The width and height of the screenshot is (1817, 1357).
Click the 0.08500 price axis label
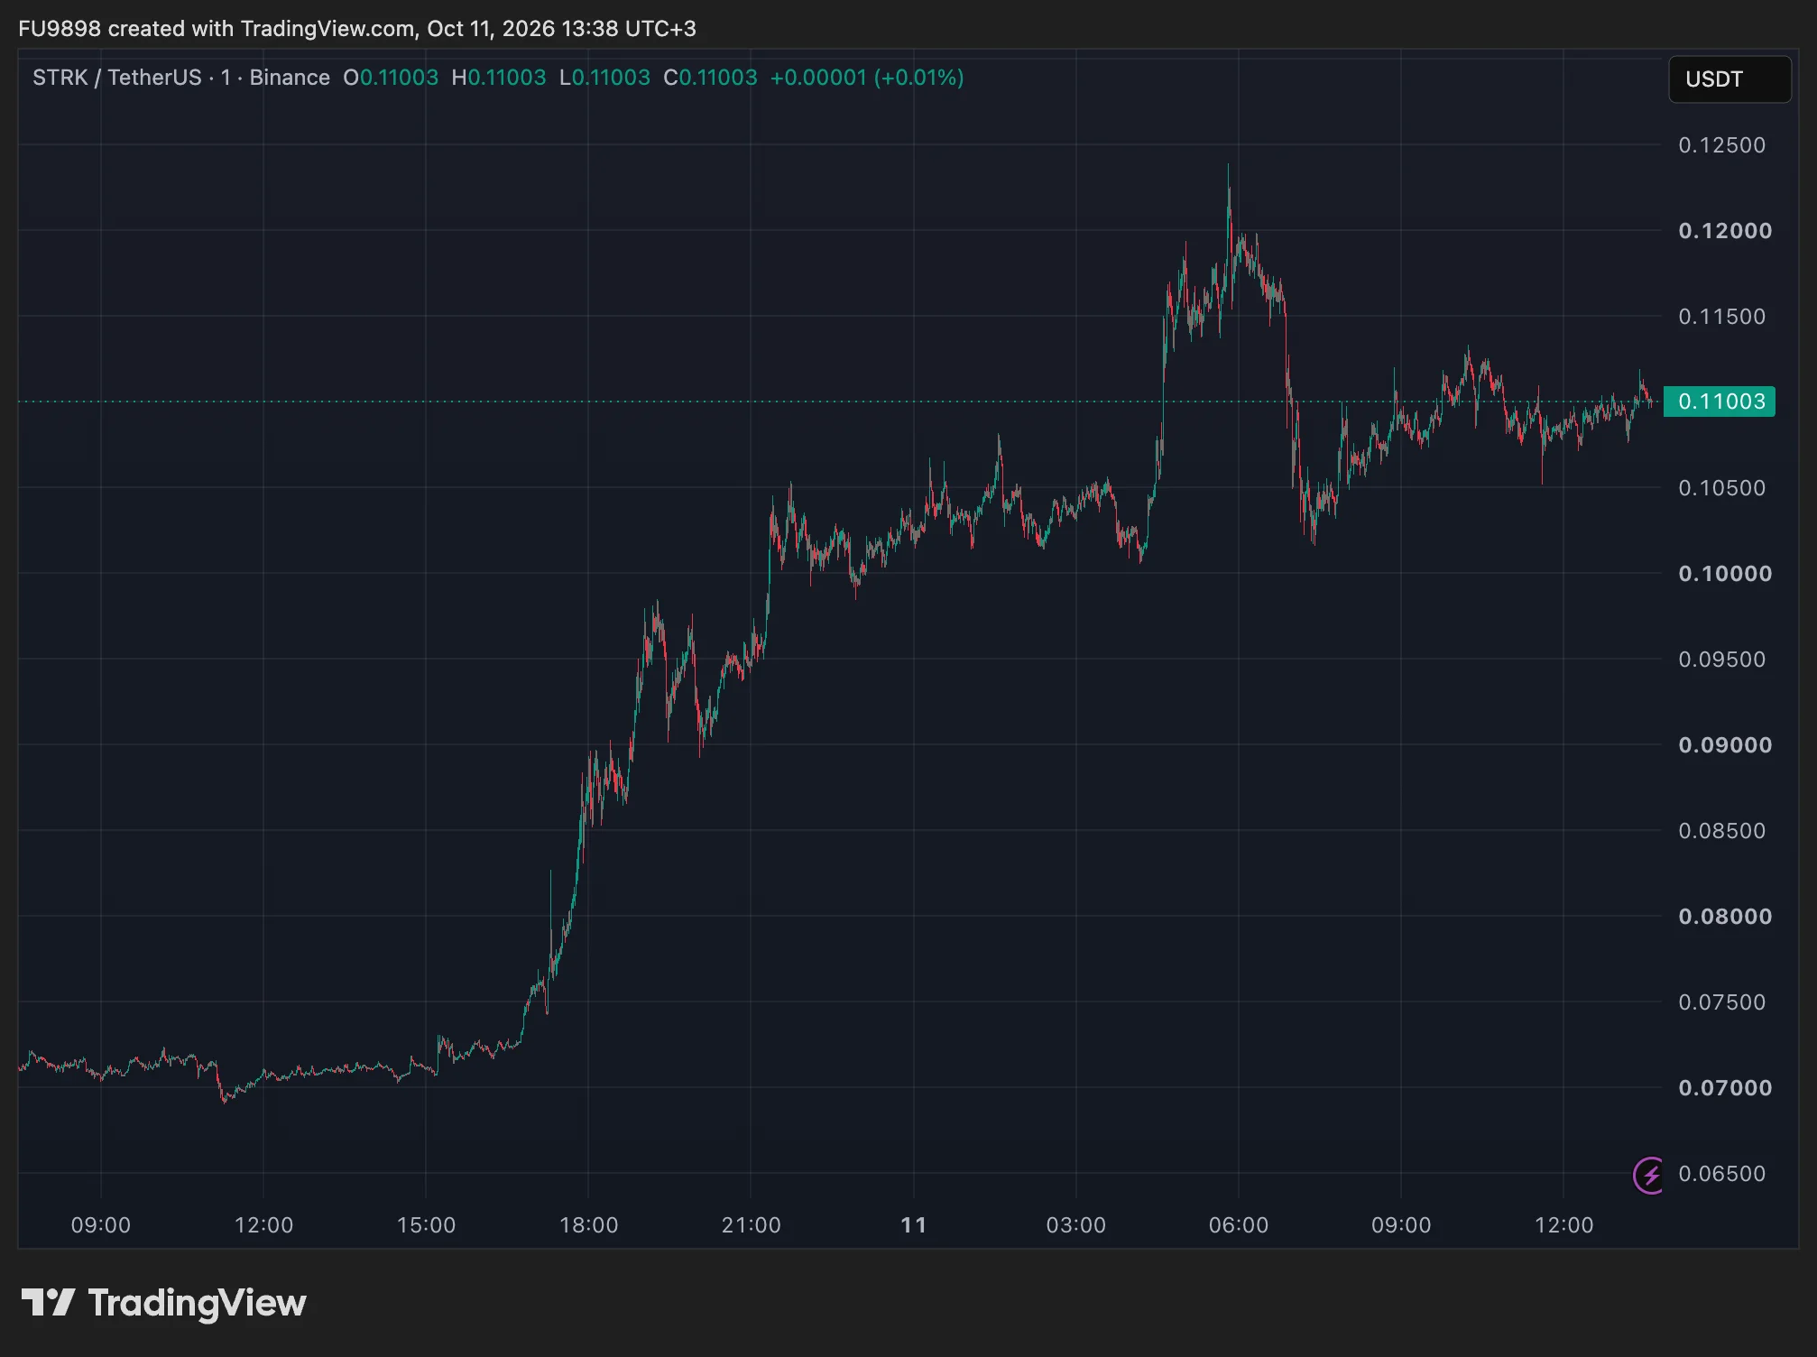1721,831
